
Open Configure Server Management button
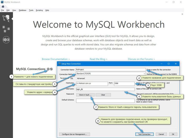(x=75, y=134)
